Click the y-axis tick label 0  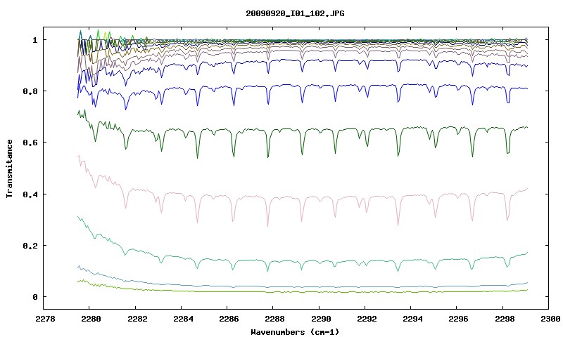coord(34,297)
